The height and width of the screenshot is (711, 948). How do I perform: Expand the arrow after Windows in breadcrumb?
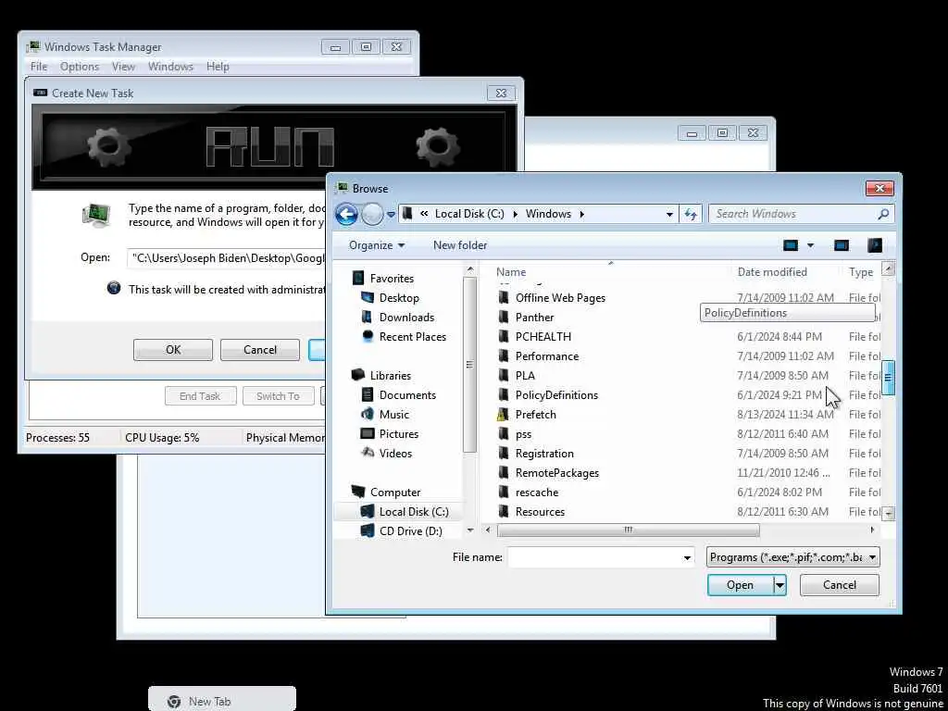pyautogui.click(x=582, y=214)
